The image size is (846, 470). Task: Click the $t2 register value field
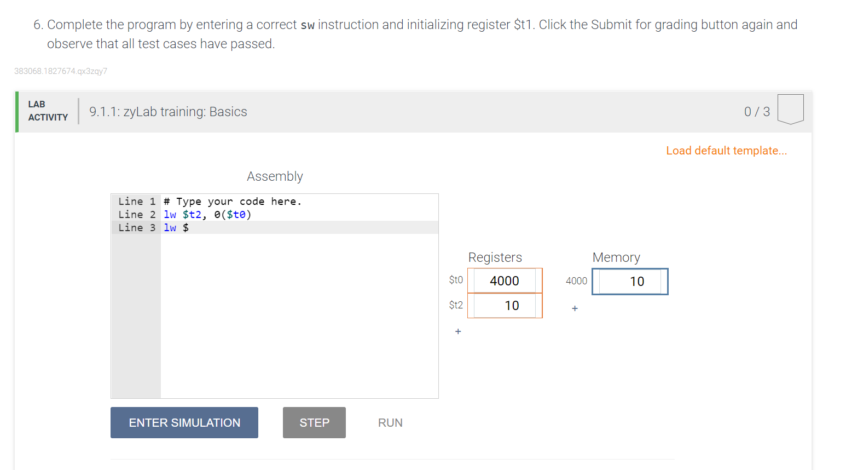(x=505, y=305)
